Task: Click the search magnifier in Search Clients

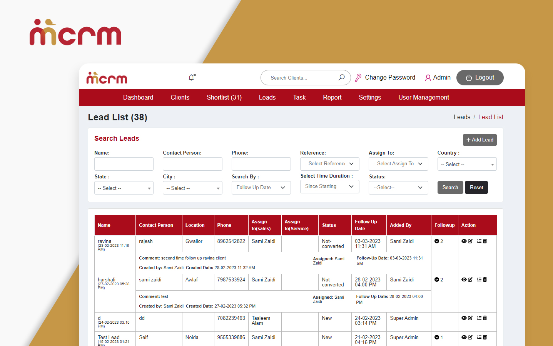Action: pyautogui.click(x=341, y=78)
